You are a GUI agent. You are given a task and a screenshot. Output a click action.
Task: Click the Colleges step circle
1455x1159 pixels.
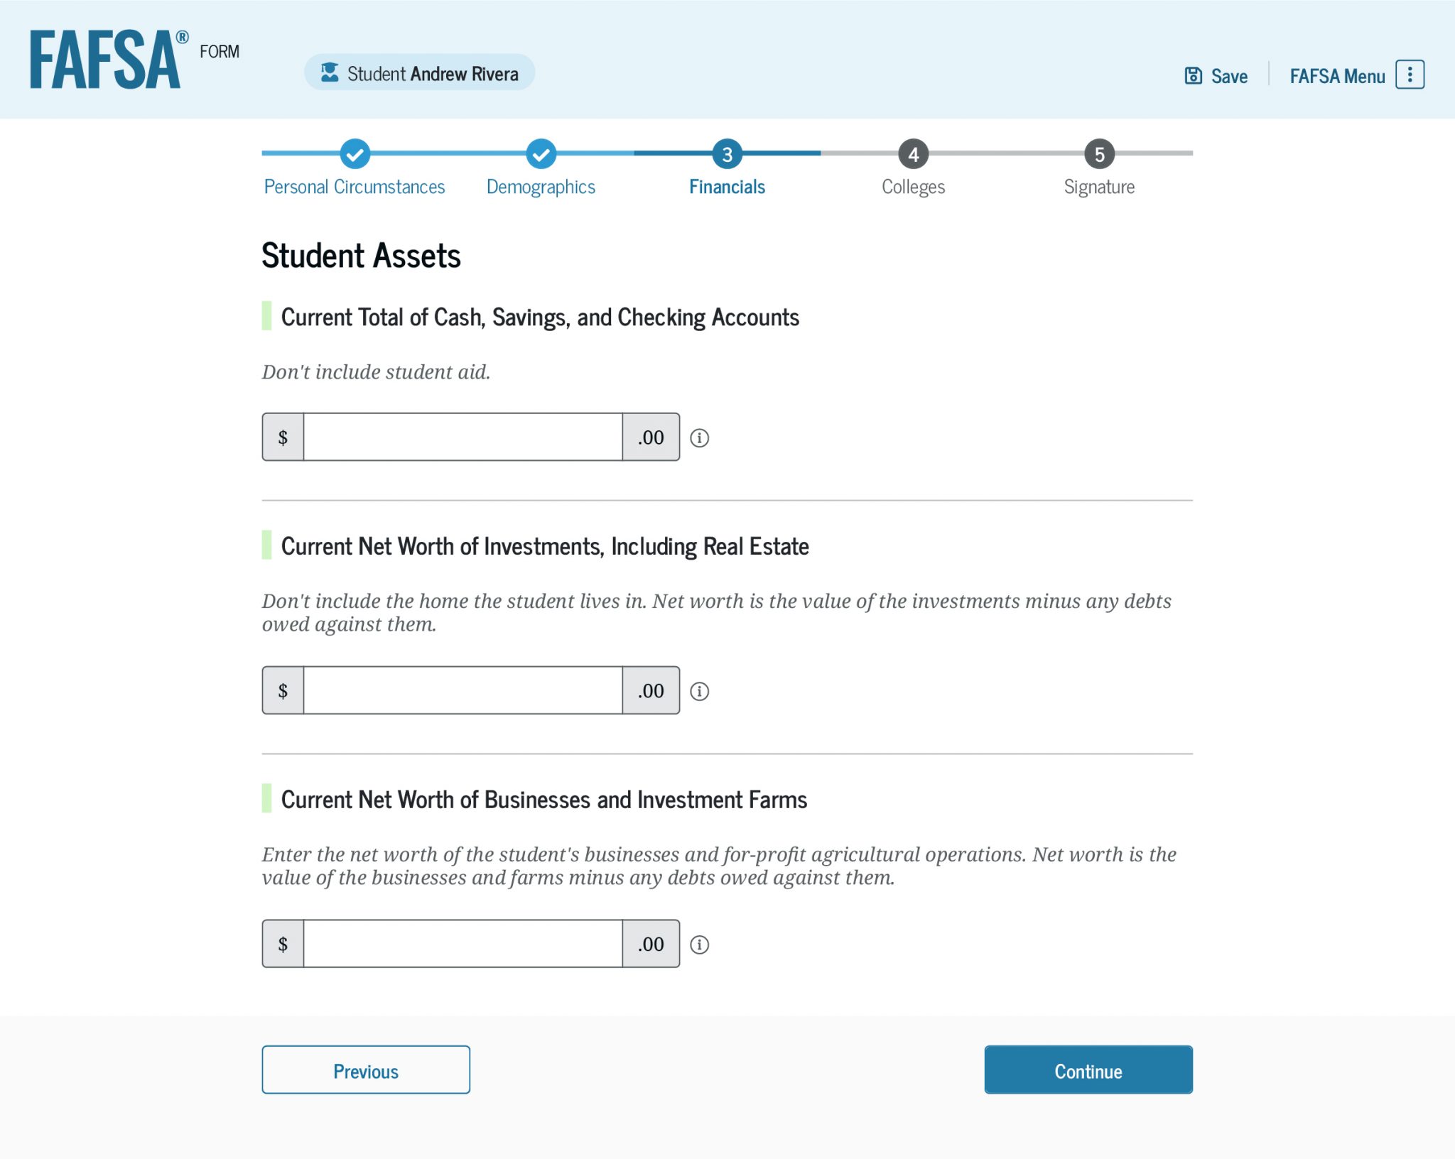(x=913, y=154)
